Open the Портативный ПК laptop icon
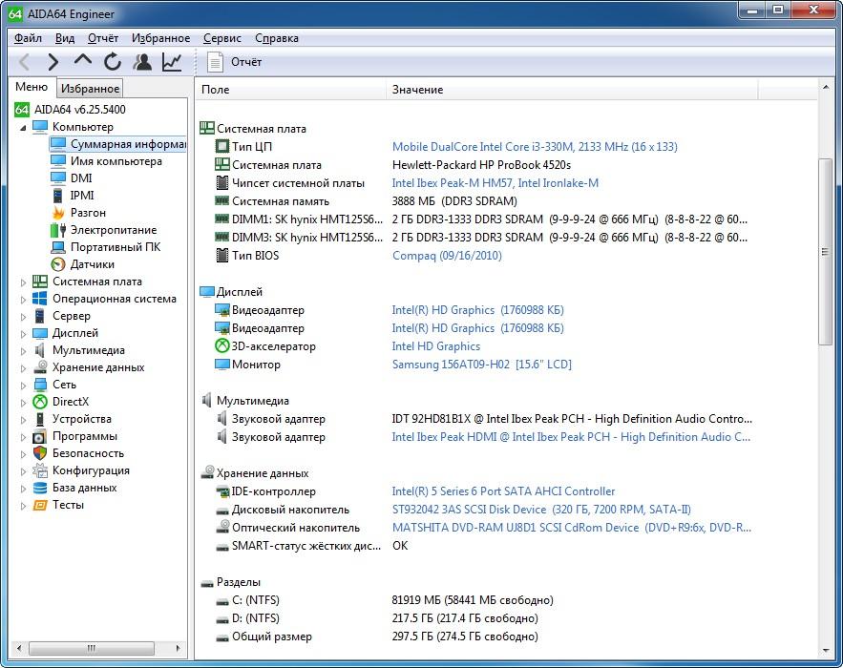Viewport: 843px width, 668px height. click(x=58, y=247)
